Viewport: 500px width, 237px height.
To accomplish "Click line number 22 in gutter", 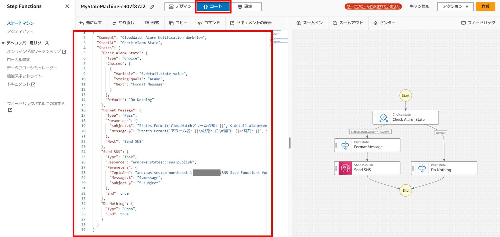I will 83,141.
